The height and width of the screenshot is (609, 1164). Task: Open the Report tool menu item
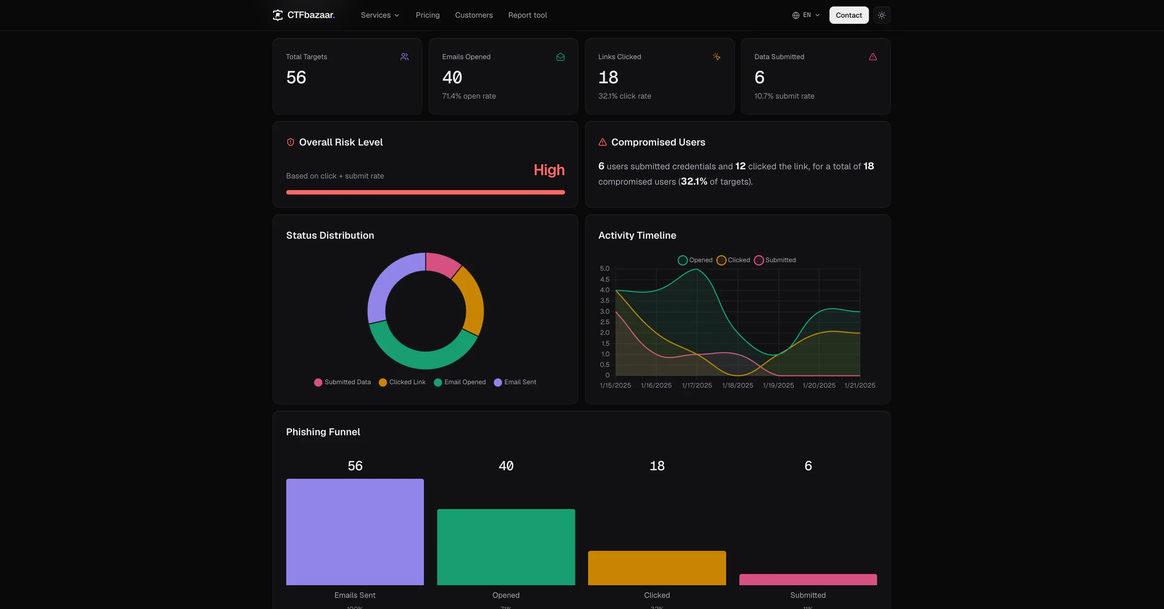coord(528,15)
